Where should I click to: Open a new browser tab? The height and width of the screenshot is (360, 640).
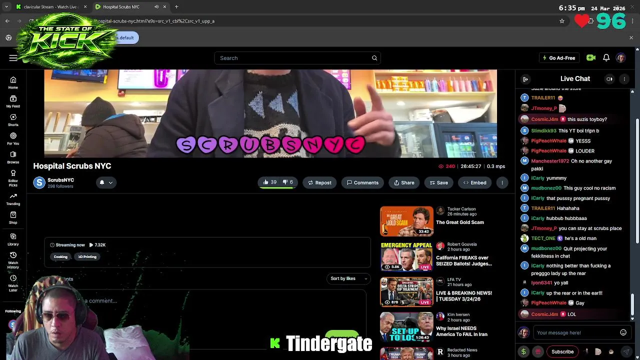(x=176, y=6)
